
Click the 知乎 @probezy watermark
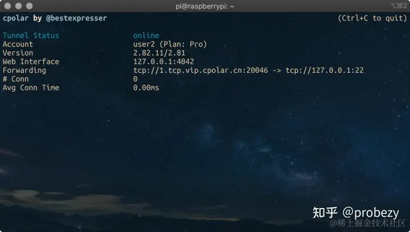tap(356, 213)
